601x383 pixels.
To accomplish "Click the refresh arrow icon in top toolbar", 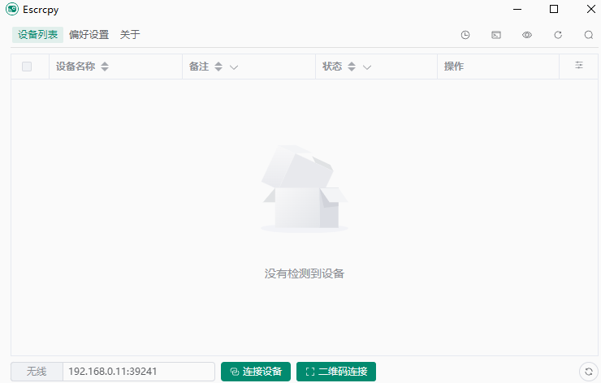I will (558, 35).
